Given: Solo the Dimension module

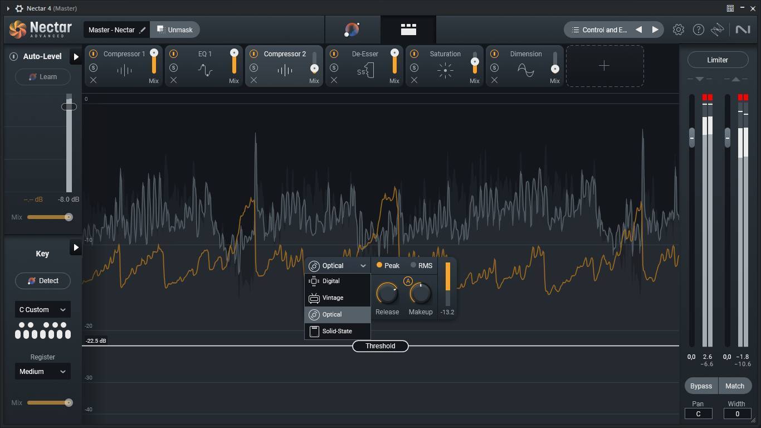Looking at the screenshot, I should pos(494,67).
